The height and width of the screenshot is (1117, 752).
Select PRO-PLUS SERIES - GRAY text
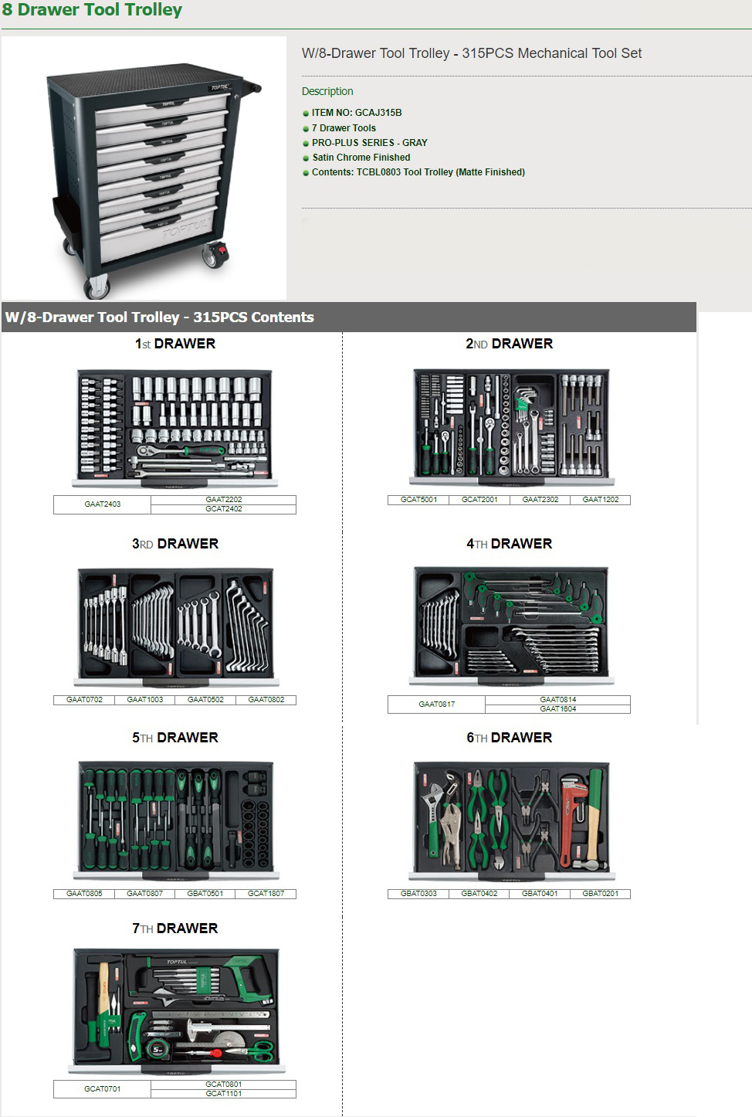click(369, 143)
